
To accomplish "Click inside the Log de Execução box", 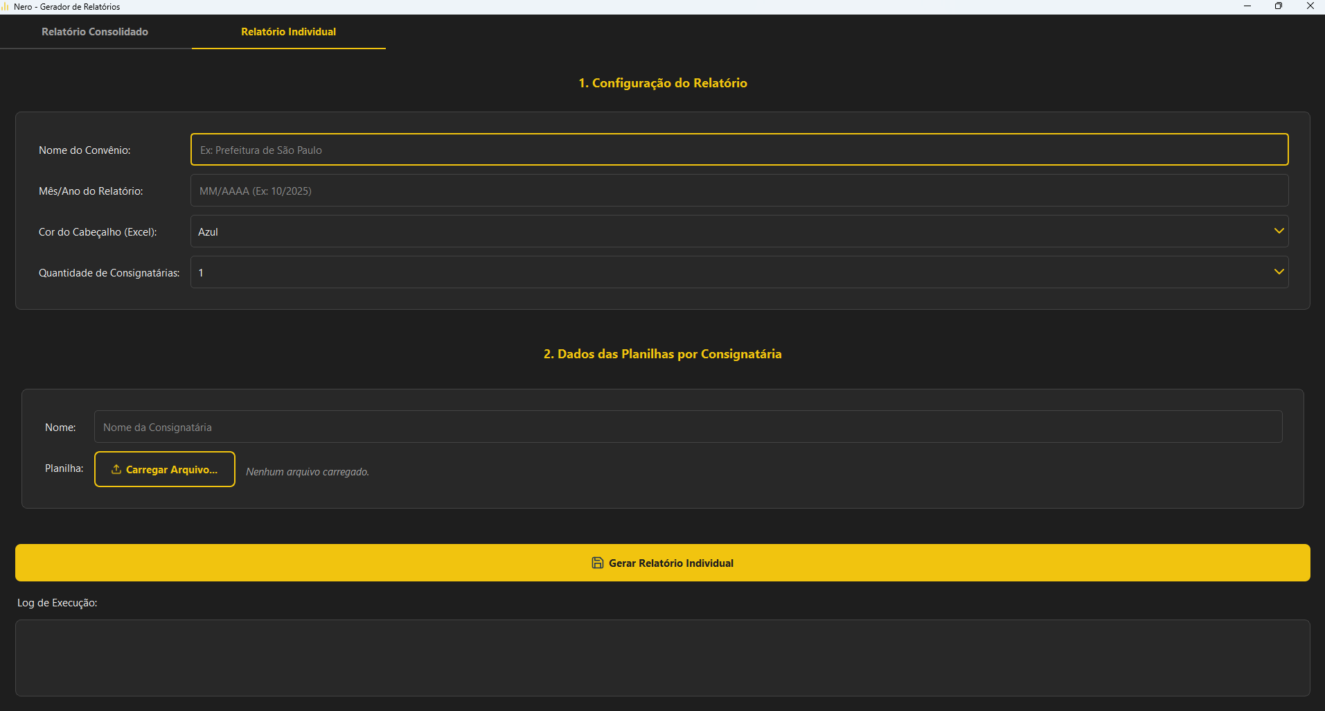I will [662, 658].
